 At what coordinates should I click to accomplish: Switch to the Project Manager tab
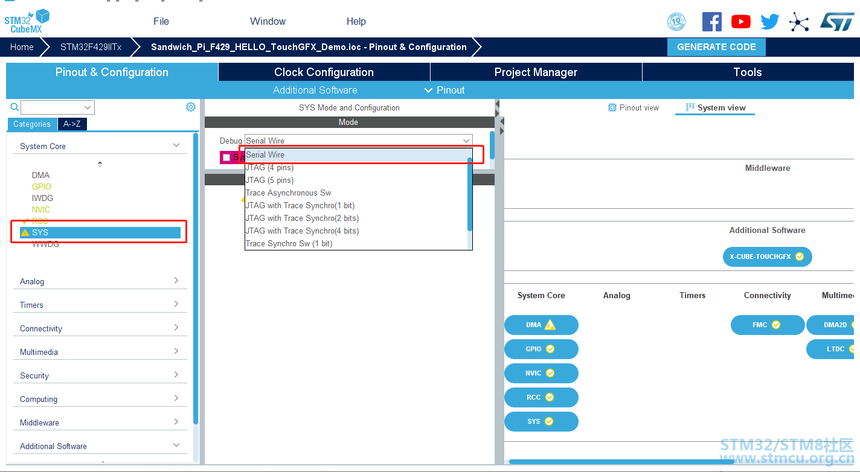click(536, 72)
